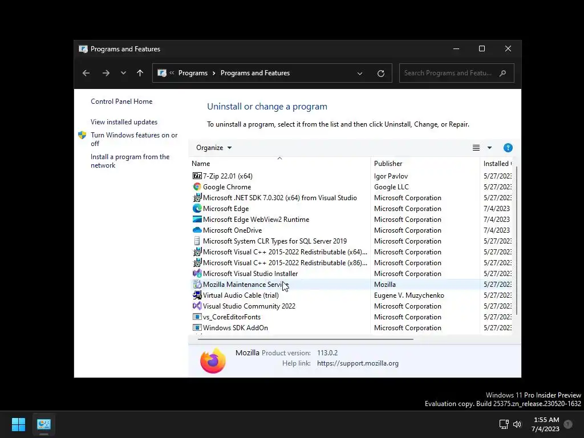Viewport: 584px width, 438px height.
Task: Open the more view options arrow
Action: point(489,148)
